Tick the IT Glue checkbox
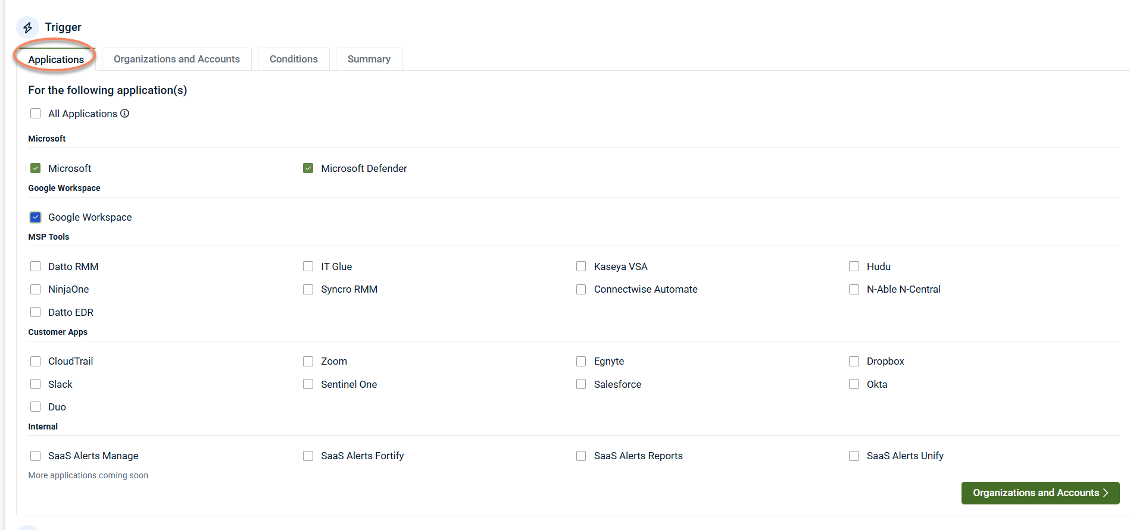The height and width of the screenshot is (530, 1130). [308, 266]
